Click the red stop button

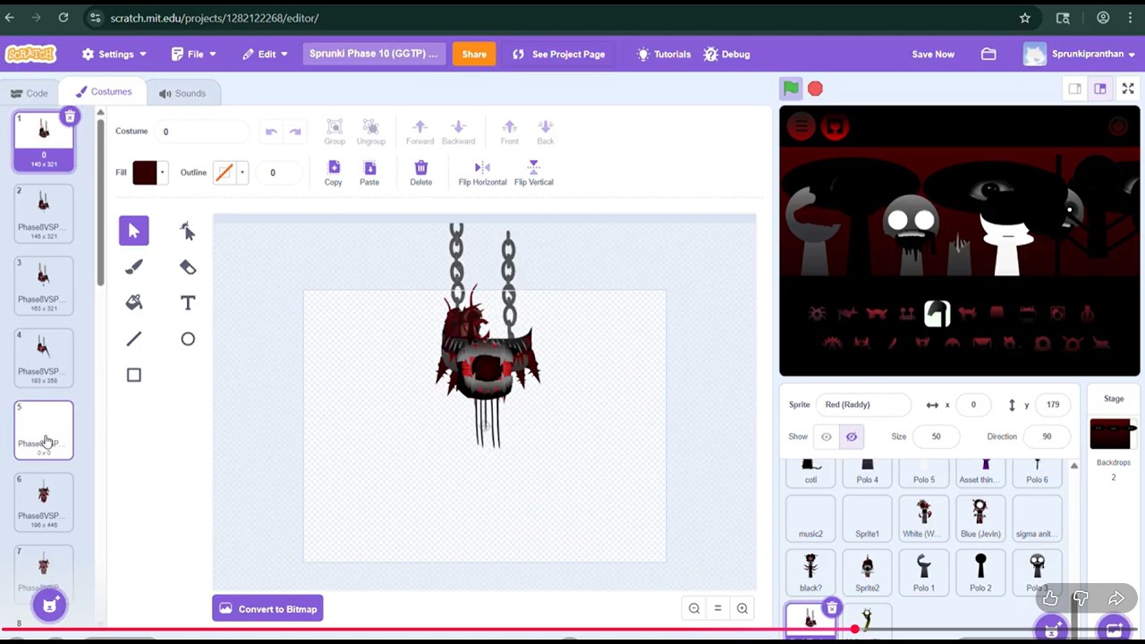click(815, 89)
